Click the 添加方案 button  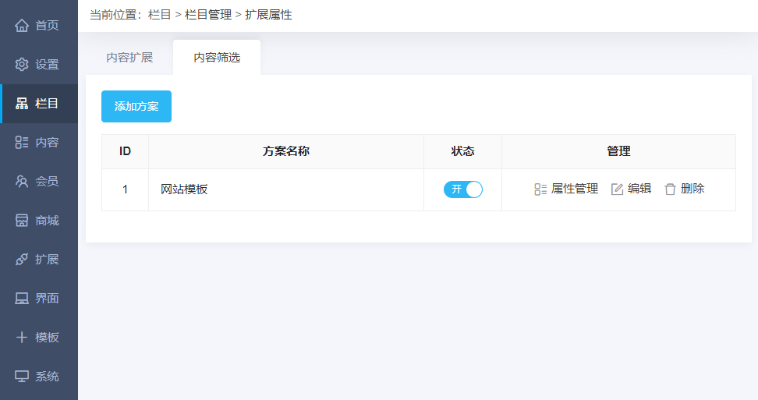click(x=136, y=107)
